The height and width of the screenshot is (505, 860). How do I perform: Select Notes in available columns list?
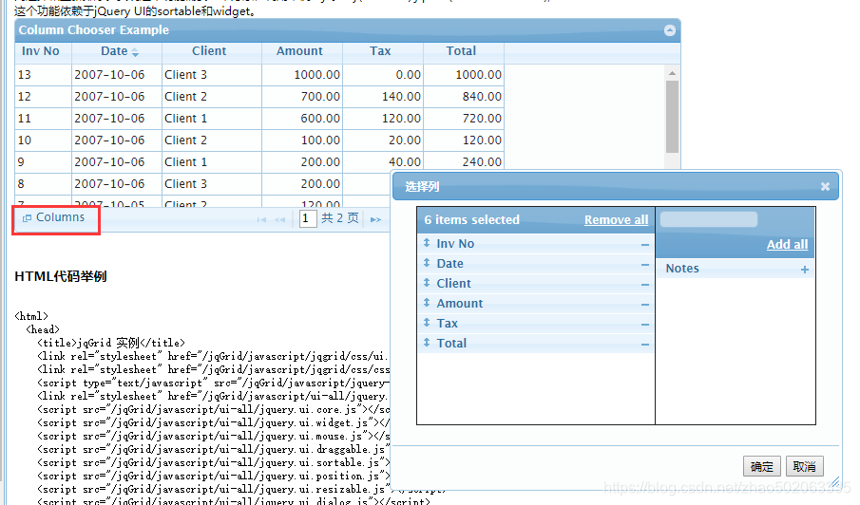coord(735,269)
